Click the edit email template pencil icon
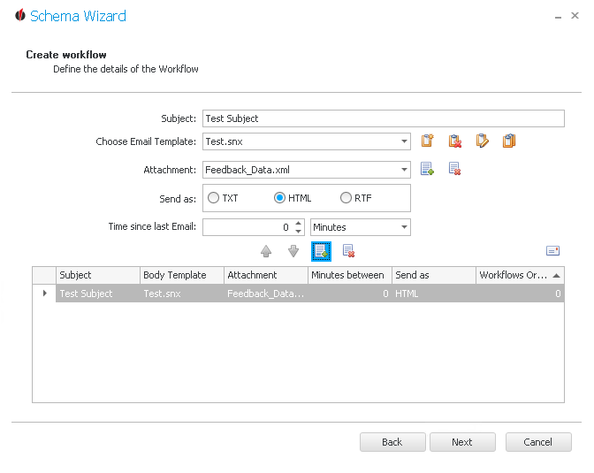 pyautogui.click(x=482, y=141)
